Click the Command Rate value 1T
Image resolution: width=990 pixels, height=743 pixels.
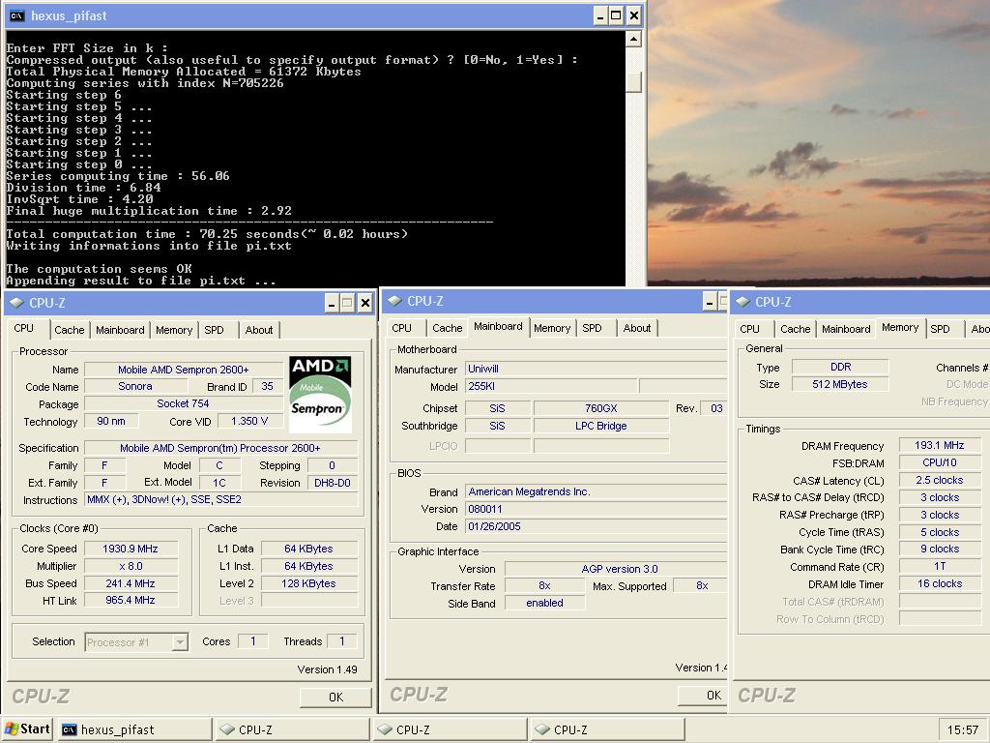click(x=940, y=566)
